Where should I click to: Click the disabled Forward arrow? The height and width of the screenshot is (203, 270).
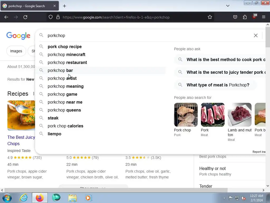tap(16, 17)
